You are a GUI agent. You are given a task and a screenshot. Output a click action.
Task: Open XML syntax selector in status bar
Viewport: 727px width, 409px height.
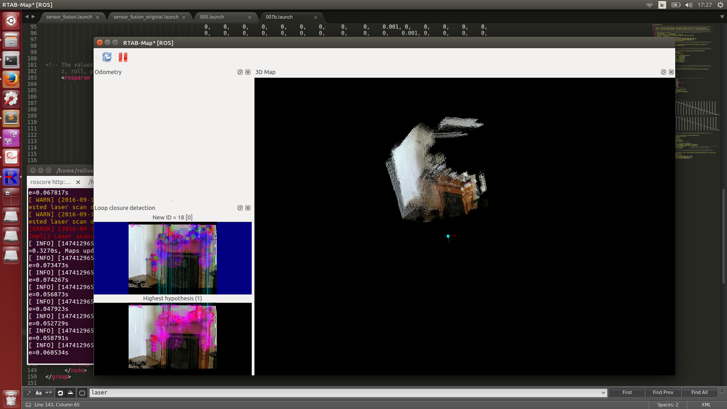(706, 404)
